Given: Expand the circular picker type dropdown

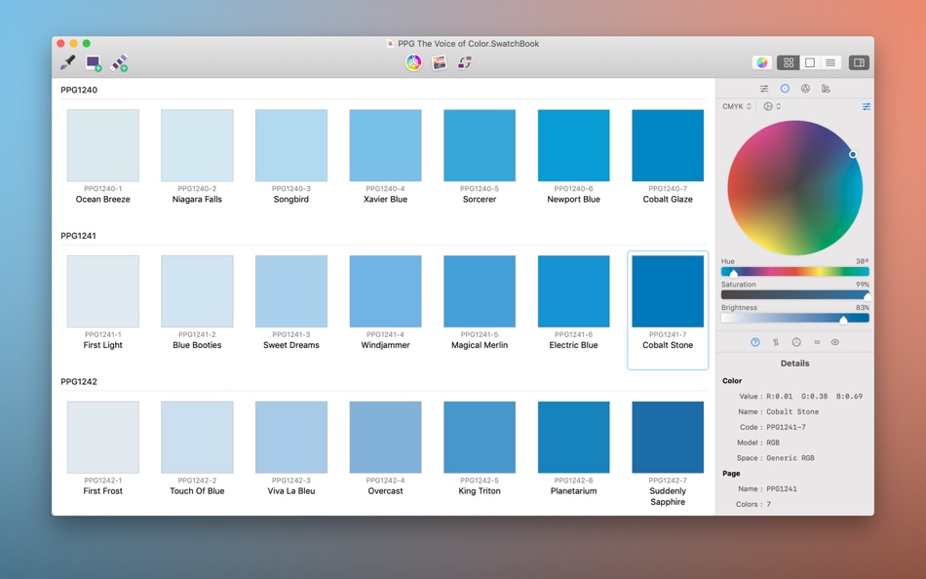Looking at the screenshot, I should [x=772, y=106].
